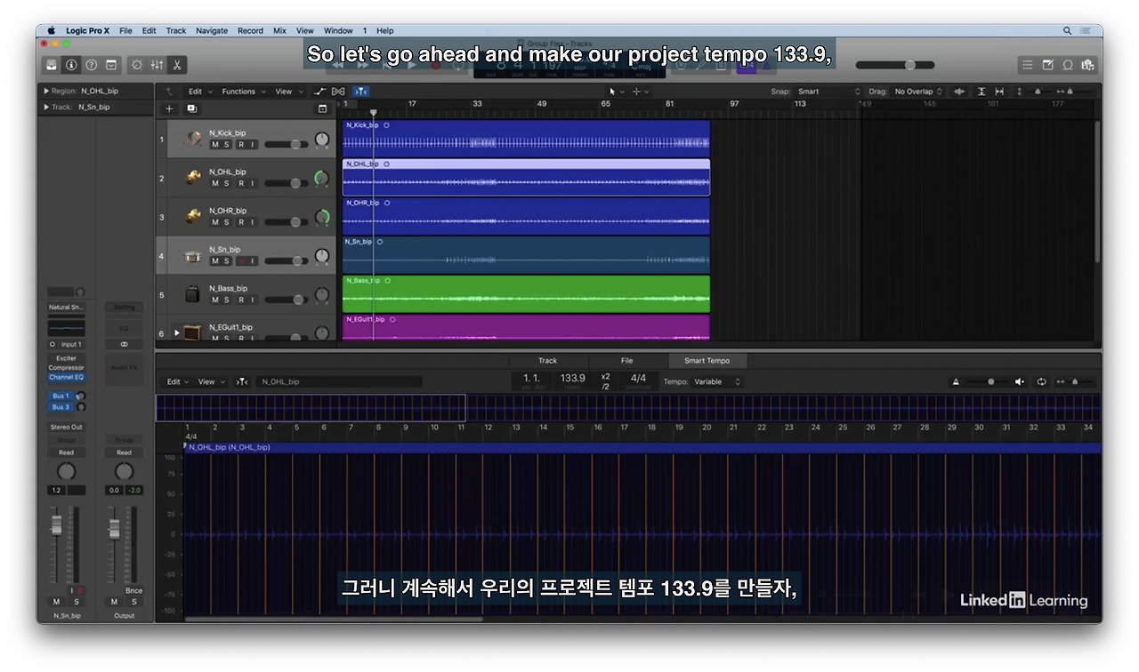
Task: Open the Note Pad icon
Action: pos(1047,65)
